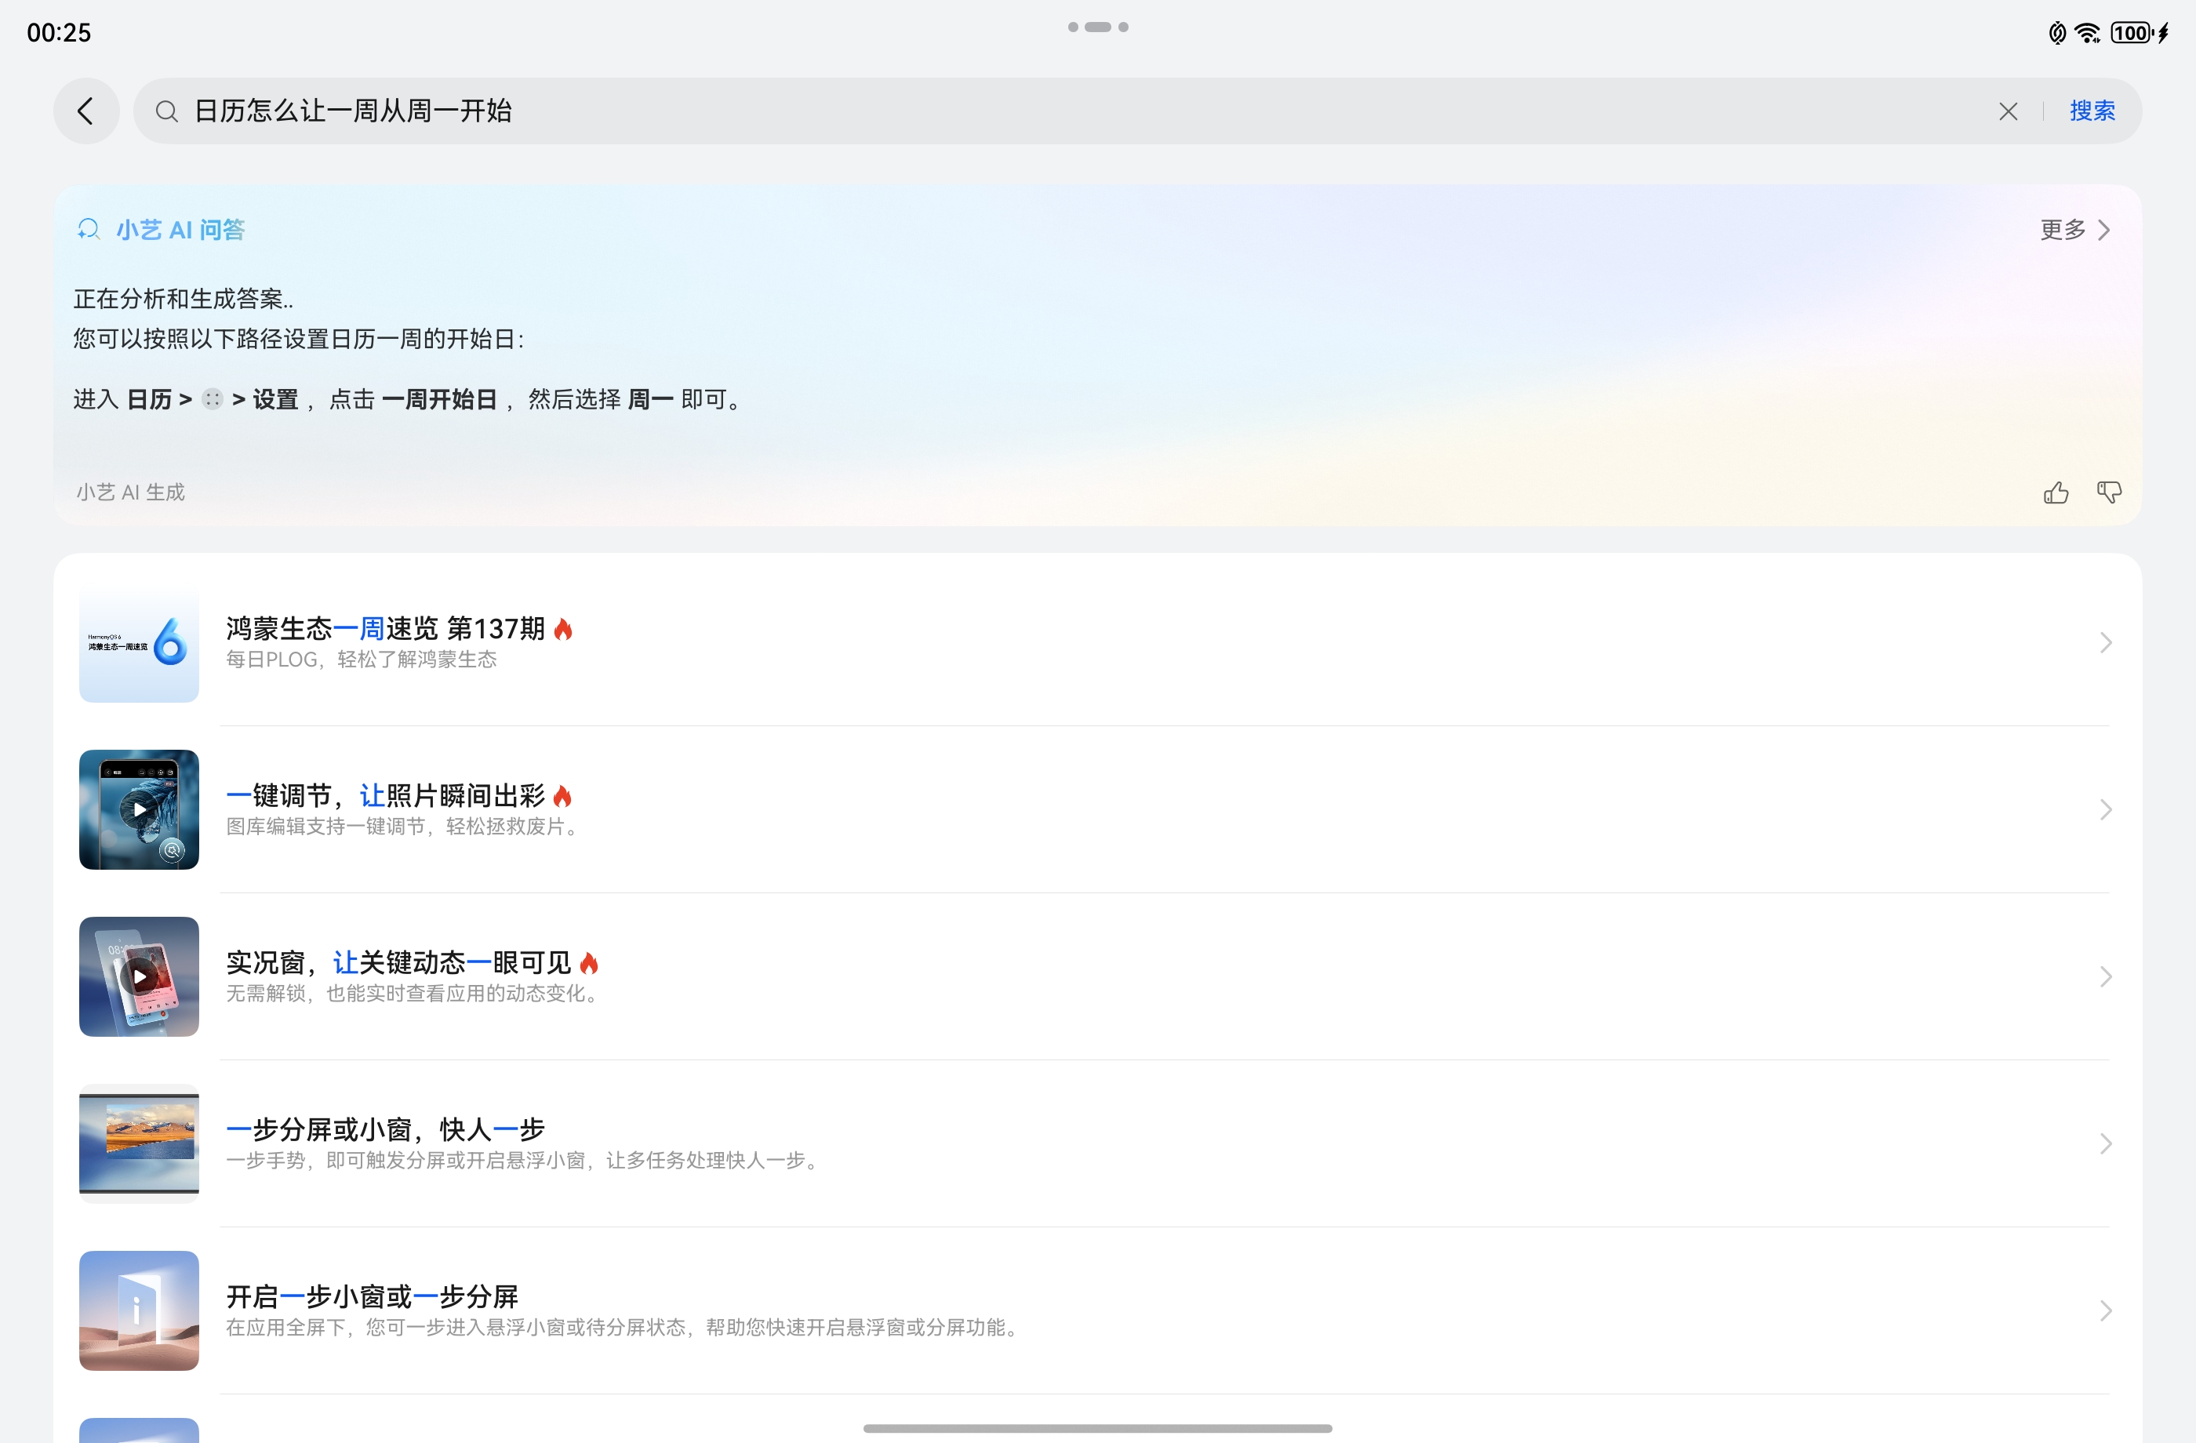The height and width of the screenshot is (1443, 2196).
Task: Clear the search text with X icon
Action: pos(2008,111)
